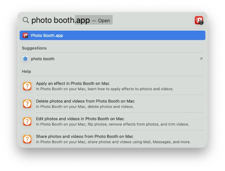
Task: Choose the 'photo booth' web suggestion
Action: (42, 59)
